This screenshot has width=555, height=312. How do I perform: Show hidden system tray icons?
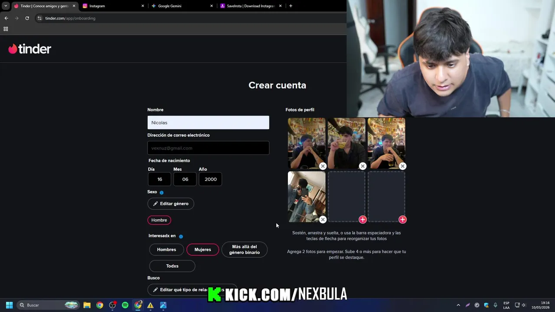click(458, 305)
